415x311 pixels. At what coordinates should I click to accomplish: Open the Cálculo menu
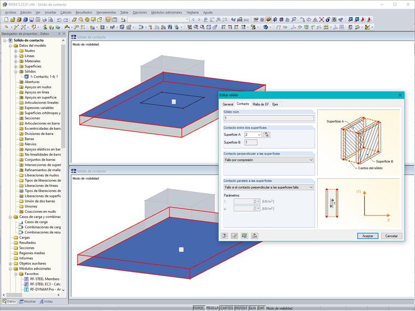click(66, 13)
